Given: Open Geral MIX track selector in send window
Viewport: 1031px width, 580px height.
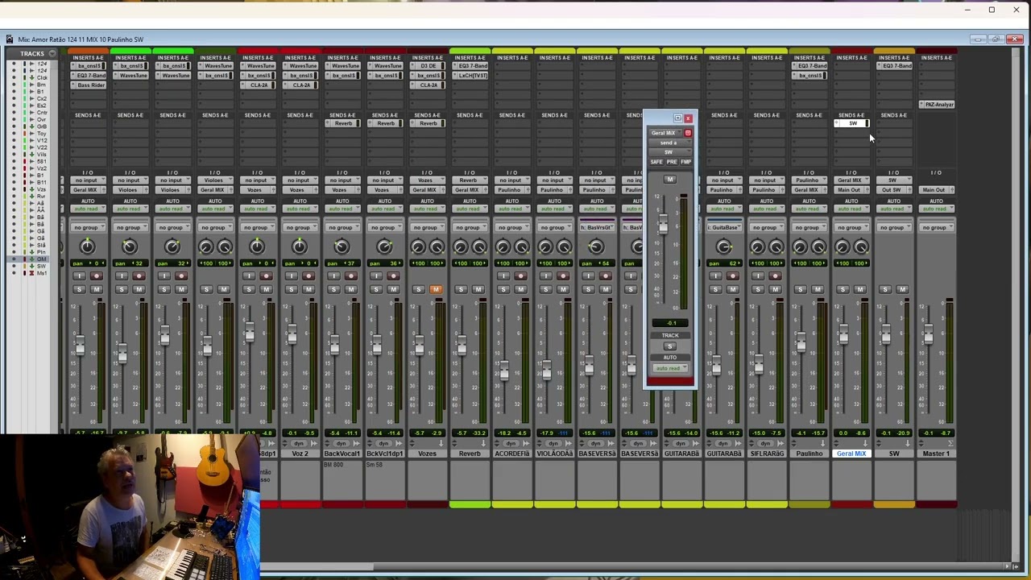Looking at the screenshot, I should pyautogui.click(x=665, y=133).
